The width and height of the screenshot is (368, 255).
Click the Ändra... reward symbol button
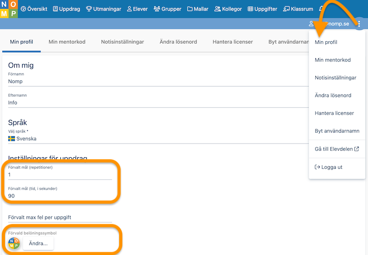pyautogui.click(x=38, y=244)
